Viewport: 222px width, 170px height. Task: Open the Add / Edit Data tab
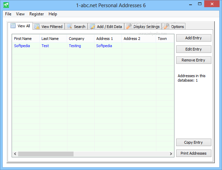tap(106, 26)
